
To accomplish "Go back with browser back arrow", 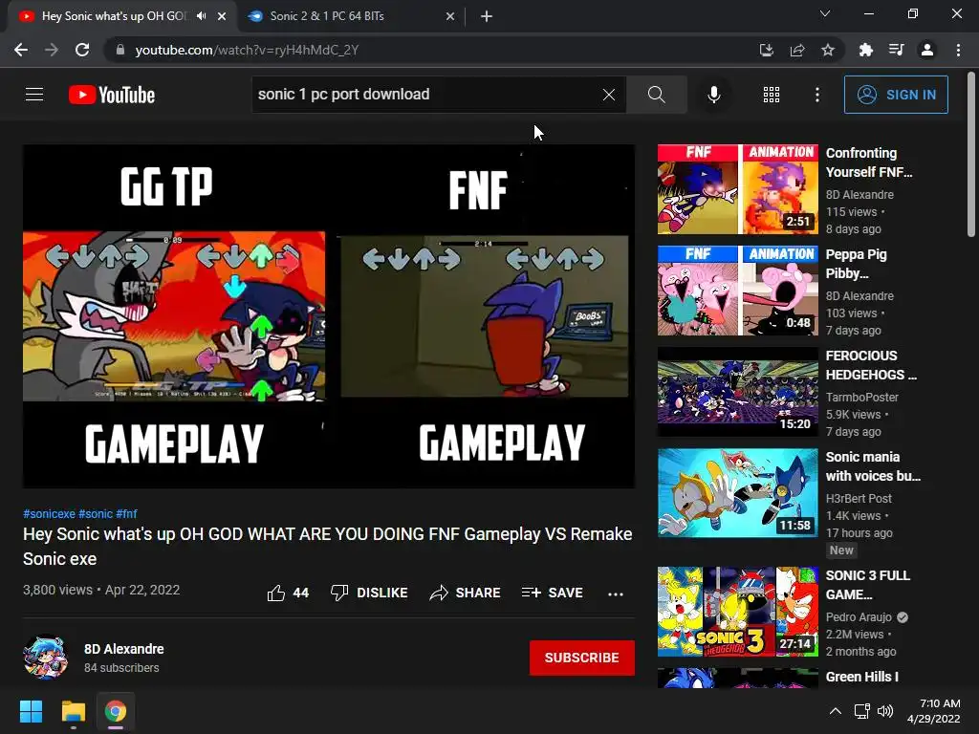I will [21, 50].
